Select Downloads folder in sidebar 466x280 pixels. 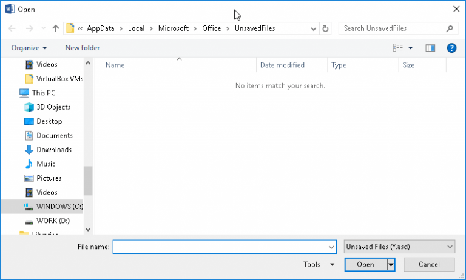tap(53, 150)
